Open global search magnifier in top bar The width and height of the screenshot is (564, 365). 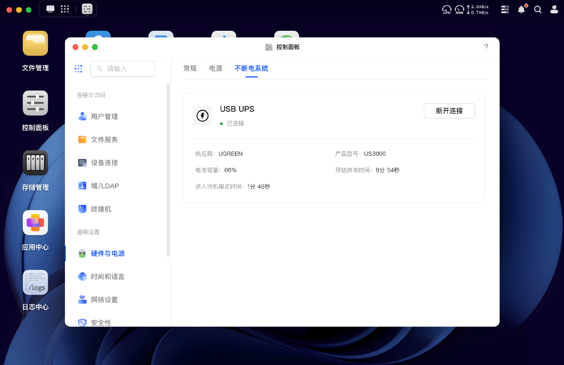[x=538, y=10]
